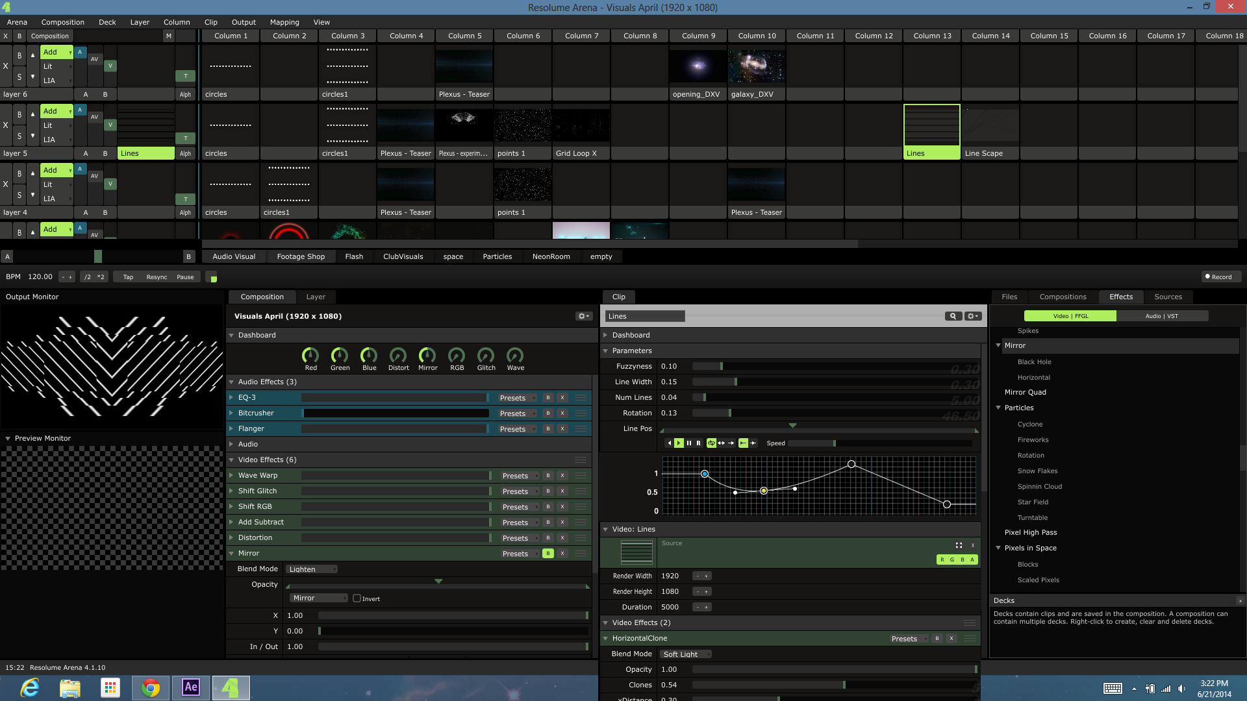The image size is (1247, 701).
Task: Expand the Wave Warp video effect
Action: point(231,476)
